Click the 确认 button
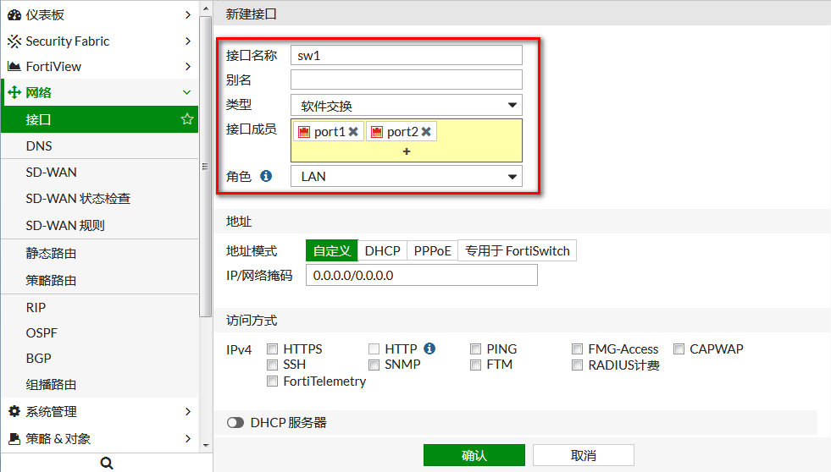 474,455
